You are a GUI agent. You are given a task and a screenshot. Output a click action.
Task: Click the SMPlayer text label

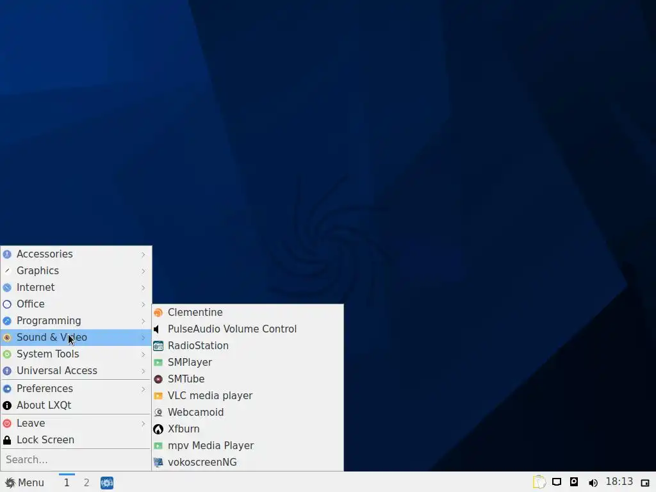click(190, 363)
